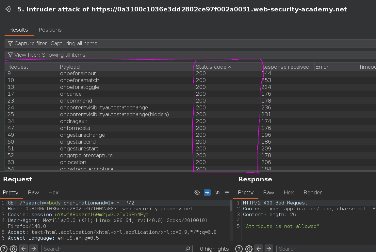Screen dimensions: 376x252
Task: Switch to the Results tab
Action: pyautogui.click(x=19, y=30)
